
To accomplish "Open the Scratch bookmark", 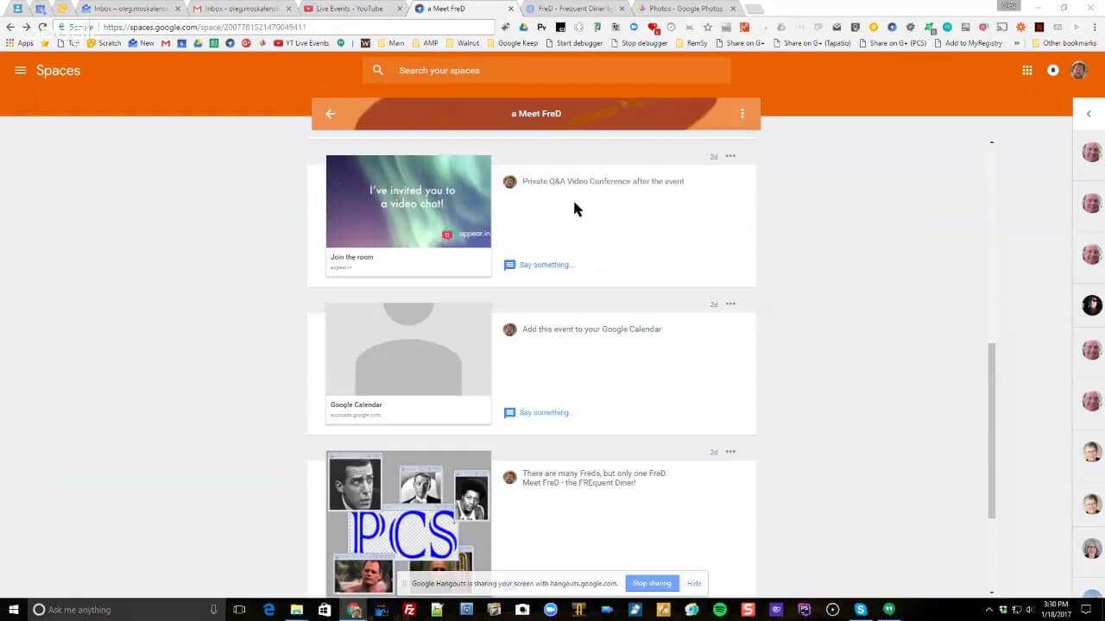I will 104,43.
